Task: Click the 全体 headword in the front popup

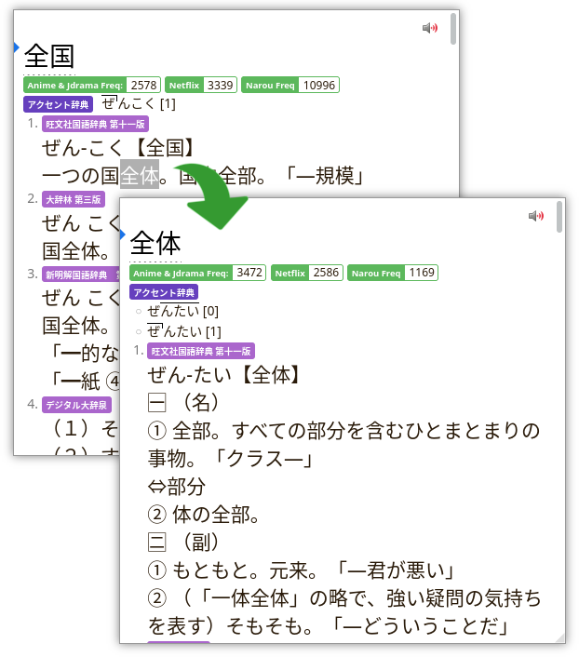Action: tap(155, 244)
